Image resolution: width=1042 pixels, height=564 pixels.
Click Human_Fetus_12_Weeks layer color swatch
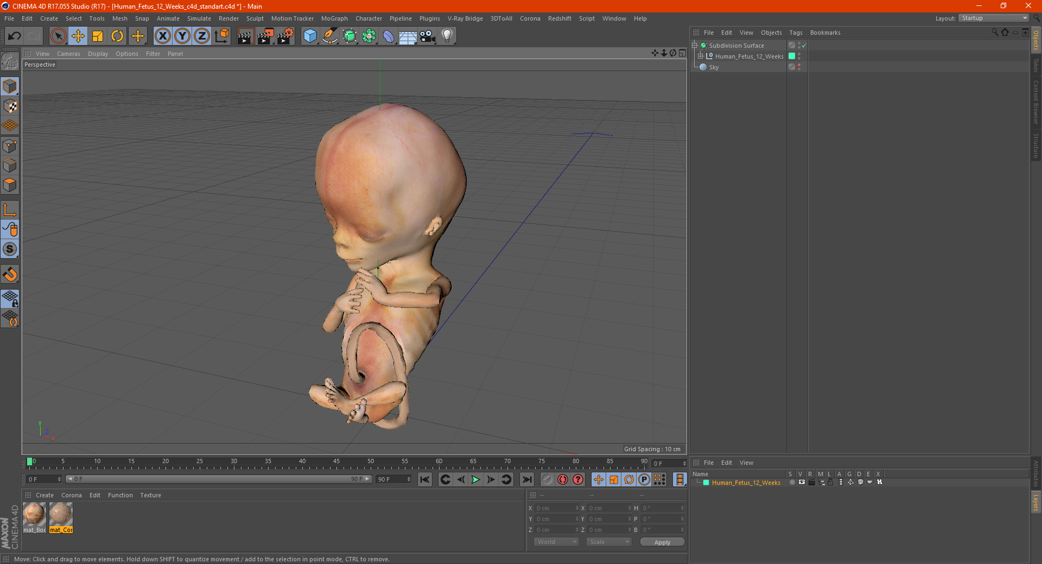click(706, 483)
